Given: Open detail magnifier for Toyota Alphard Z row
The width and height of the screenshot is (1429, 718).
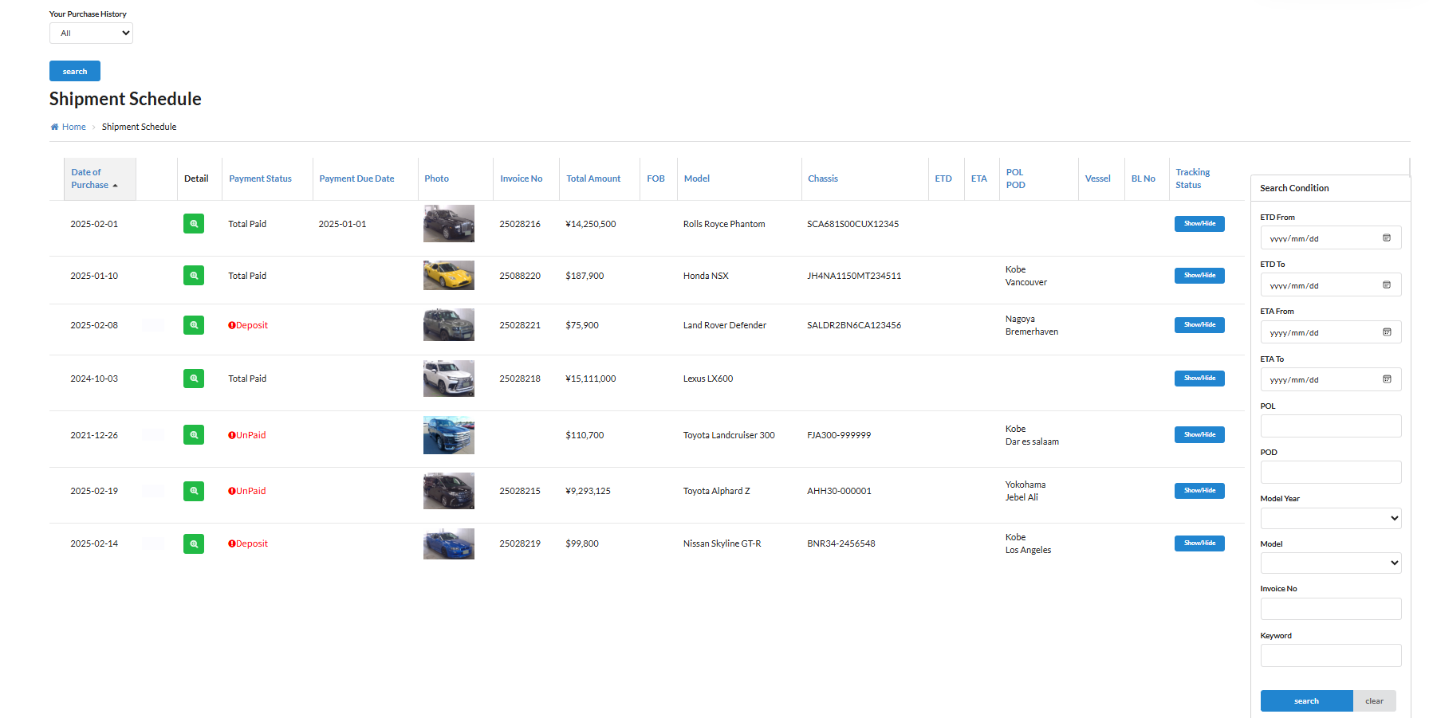Looking at the screenshot, I should 194,491.
